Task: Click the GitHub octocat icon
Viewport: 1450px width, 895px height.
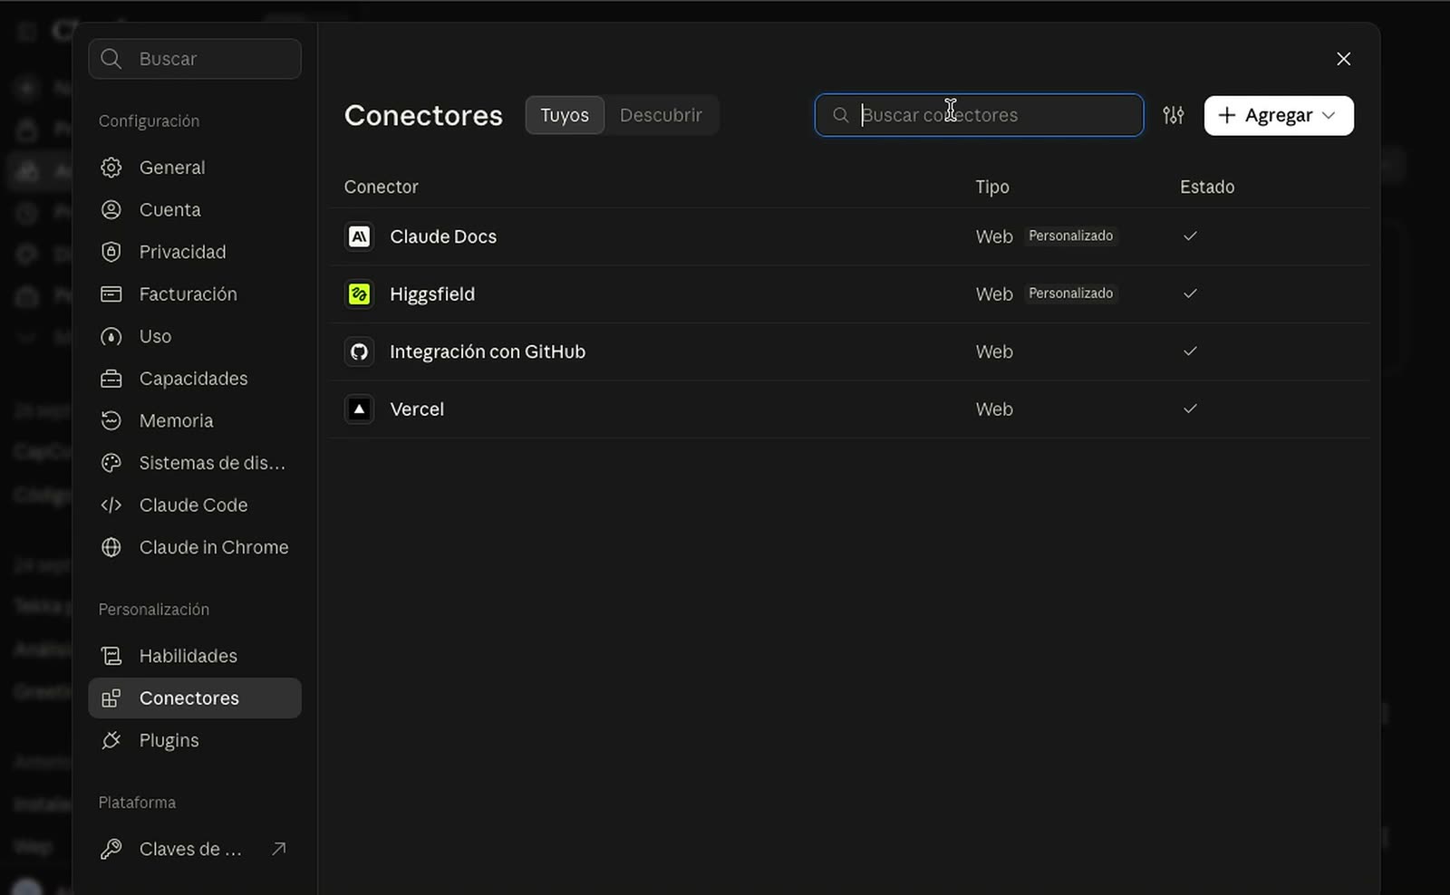Action: (x=359, y=351)
